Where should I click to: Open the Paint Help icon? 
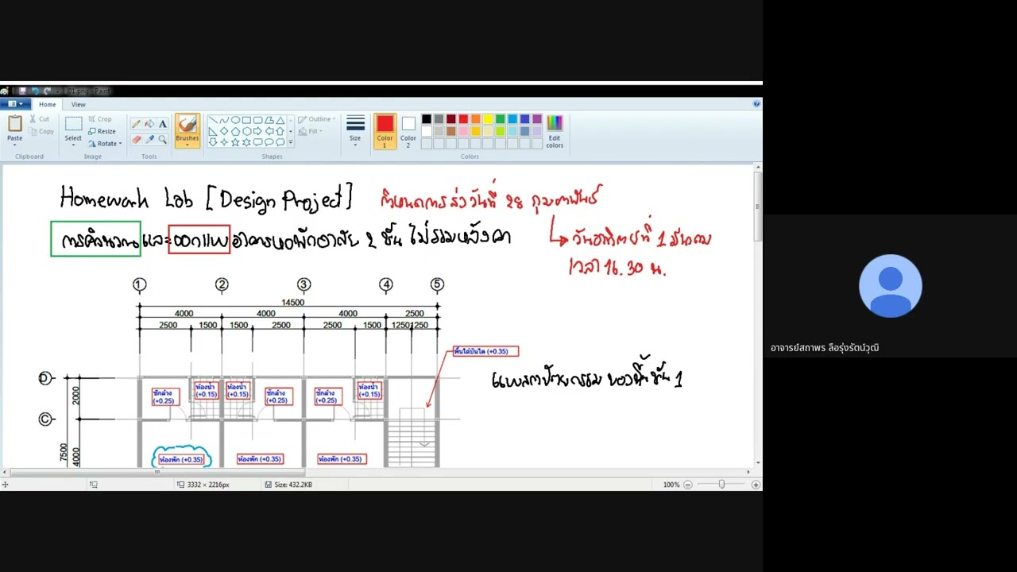pyautogui.click(x=756, y=103)
